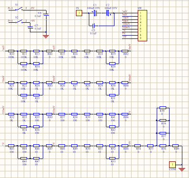Image resolution: width=189 pixels, height=178 pixels.
Task: Click the ground symbol under C6
Action: (46, 37)
